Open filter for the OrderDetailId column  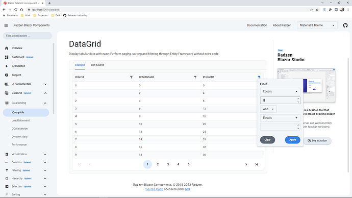click(195, 77)
